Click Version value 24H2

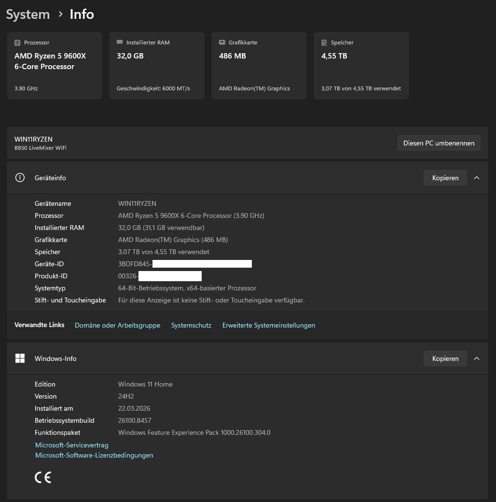126,396
